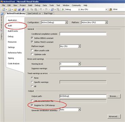Open the Tools menu

(52, 5)
